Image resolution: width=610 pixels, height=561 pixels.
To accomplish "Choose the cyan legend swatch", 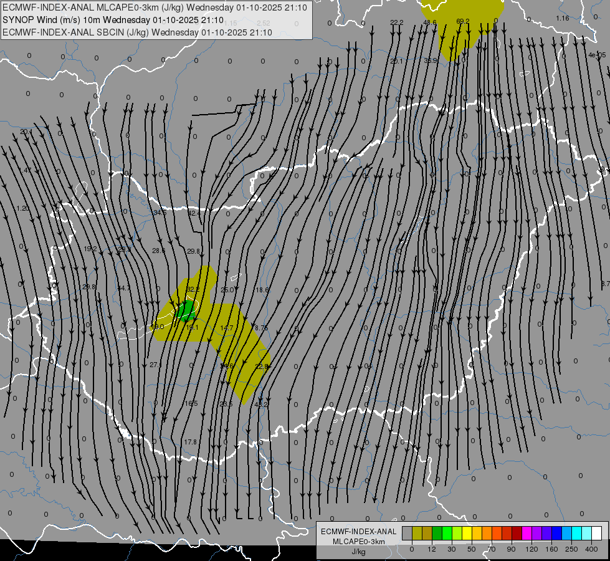I will point(576,534).
